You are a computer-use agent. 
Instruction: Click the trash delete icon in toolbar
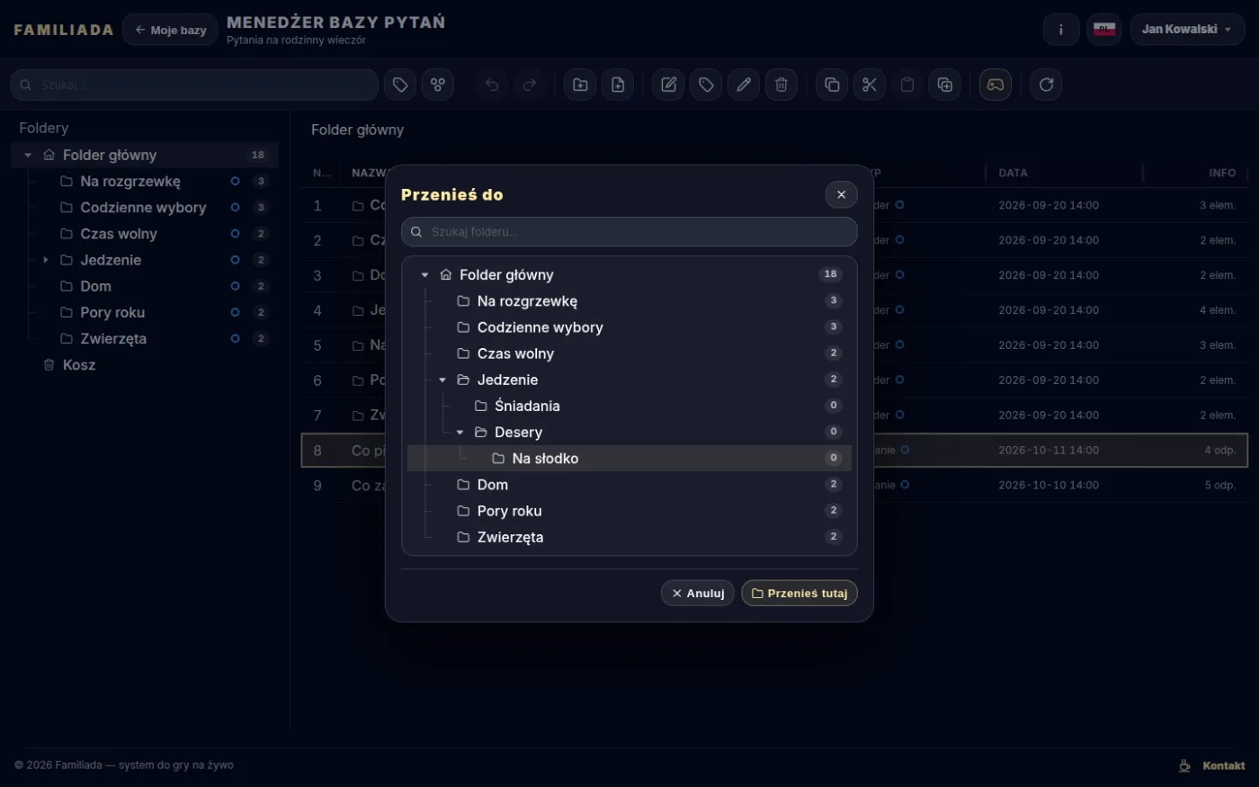point(781,85)
